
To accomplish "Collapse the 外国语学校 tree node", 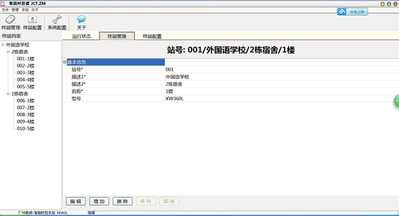I will (3, 45).
